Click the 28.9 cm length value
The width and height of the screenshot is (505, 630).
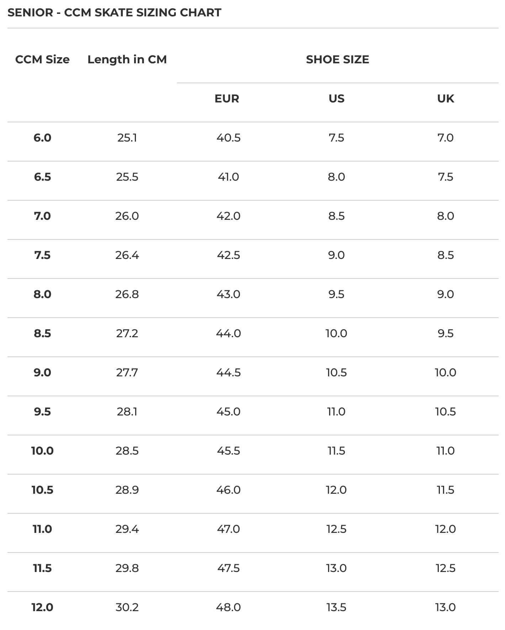tap(127, 490)
